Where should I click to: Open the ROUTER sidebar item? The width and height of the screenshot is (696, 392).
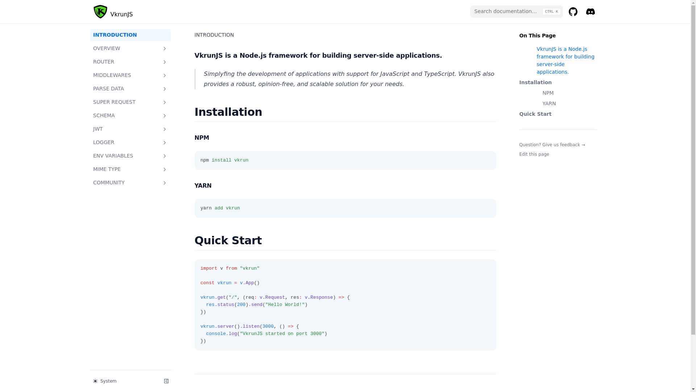pos(130,62)
